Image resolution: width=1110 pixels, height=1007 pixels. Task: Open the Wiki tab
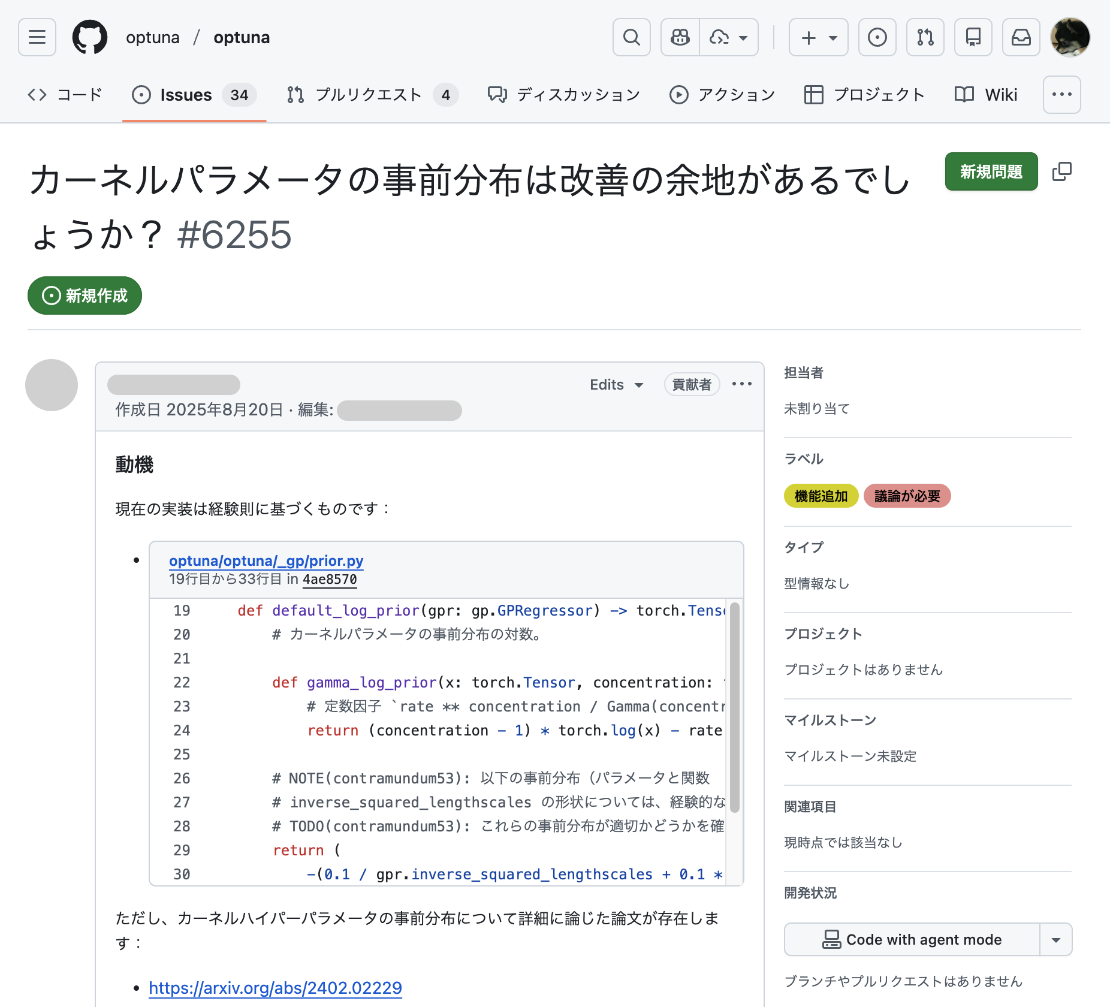986,95
